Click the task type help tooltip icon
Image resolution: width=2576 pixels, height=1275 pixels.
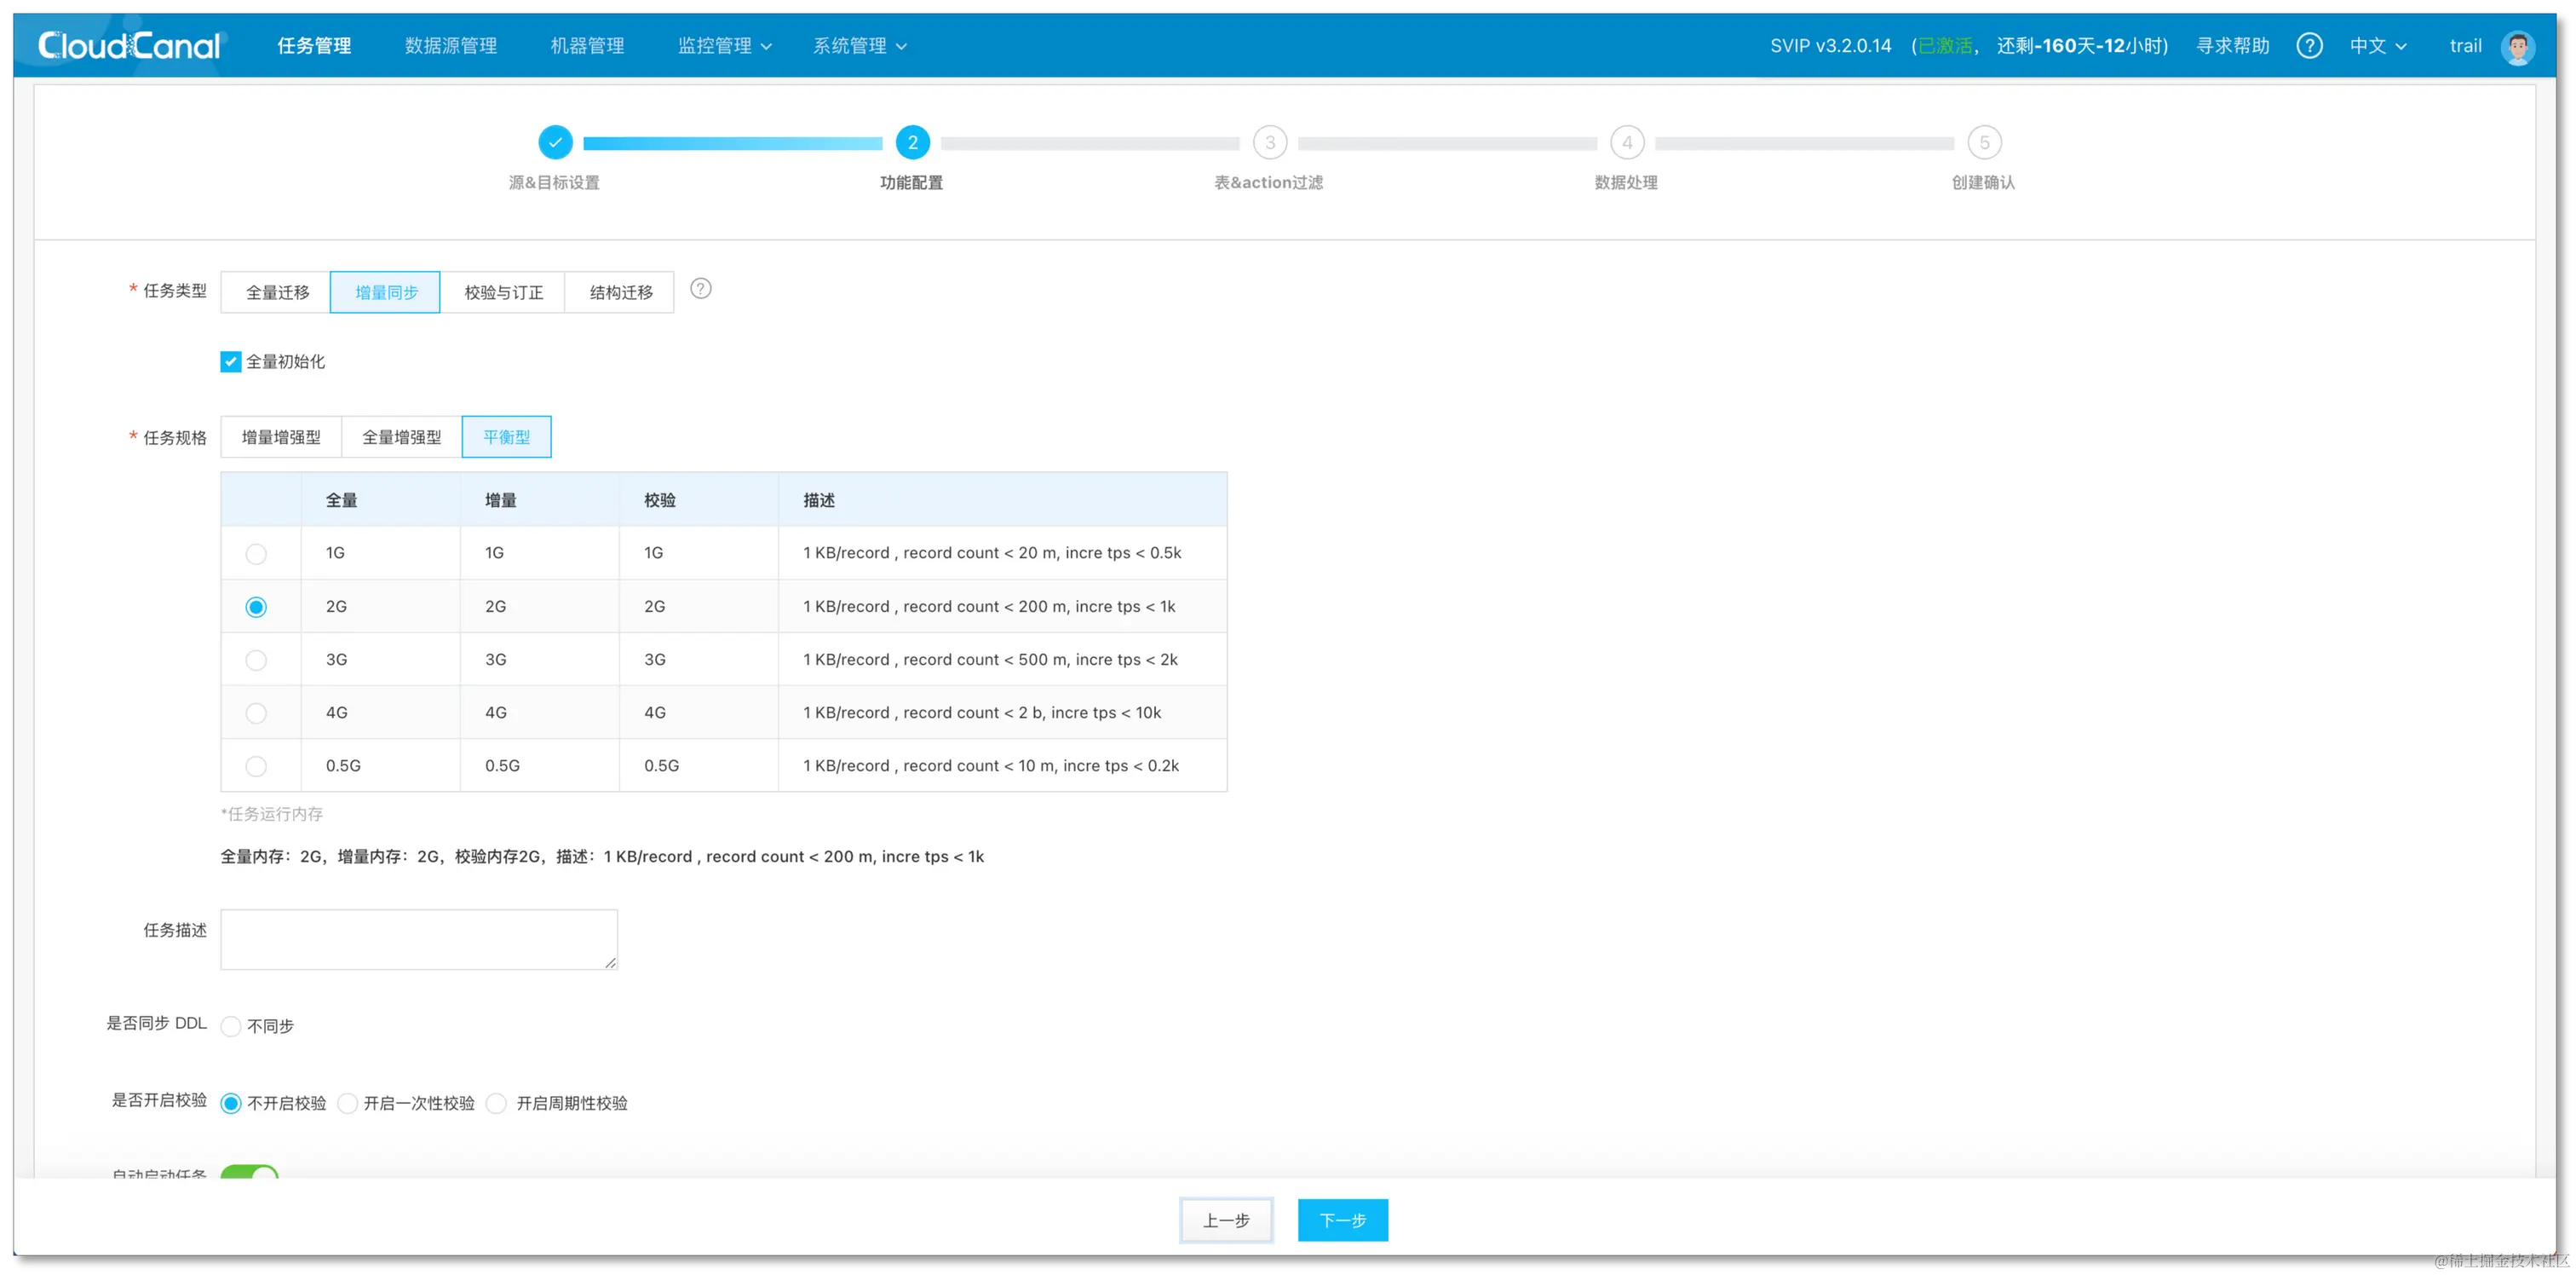click(x=701, y=289)
